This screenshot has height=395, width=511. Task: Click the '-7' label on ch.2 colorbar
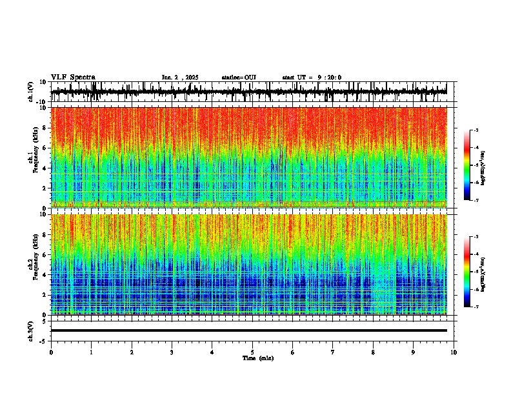pos(476,307)
